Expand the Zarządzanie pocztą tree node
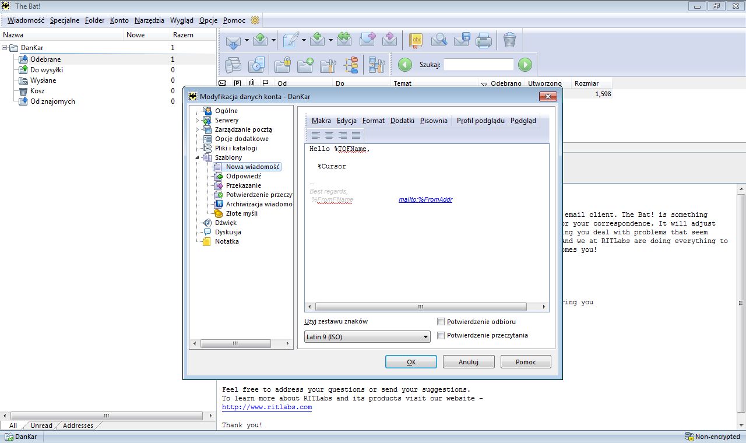The image size is (746, 443). click(198, 129)
